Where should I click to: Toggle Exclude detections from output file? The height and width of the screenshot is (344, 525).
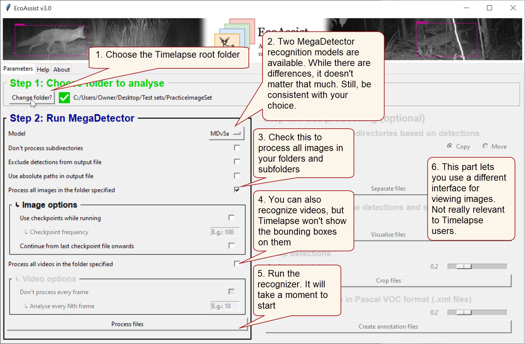pyautogui.click(x=237, y=162)
